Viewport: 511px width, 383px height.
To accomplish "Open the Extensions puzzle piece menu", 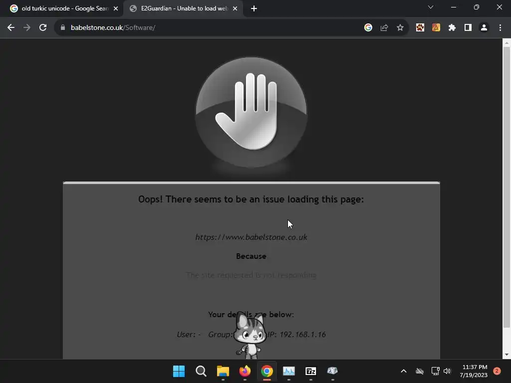I will pyautogui.click(x=452, y=28).
